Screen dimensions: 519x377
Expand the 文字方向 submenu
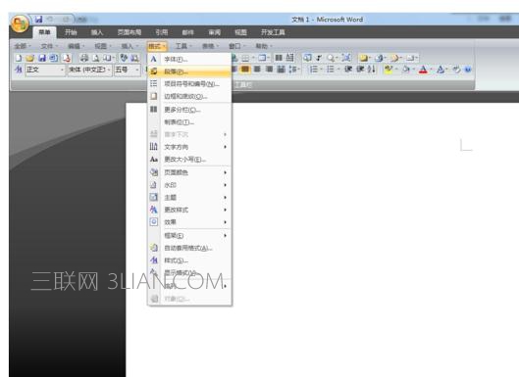(x=189, y=147)
